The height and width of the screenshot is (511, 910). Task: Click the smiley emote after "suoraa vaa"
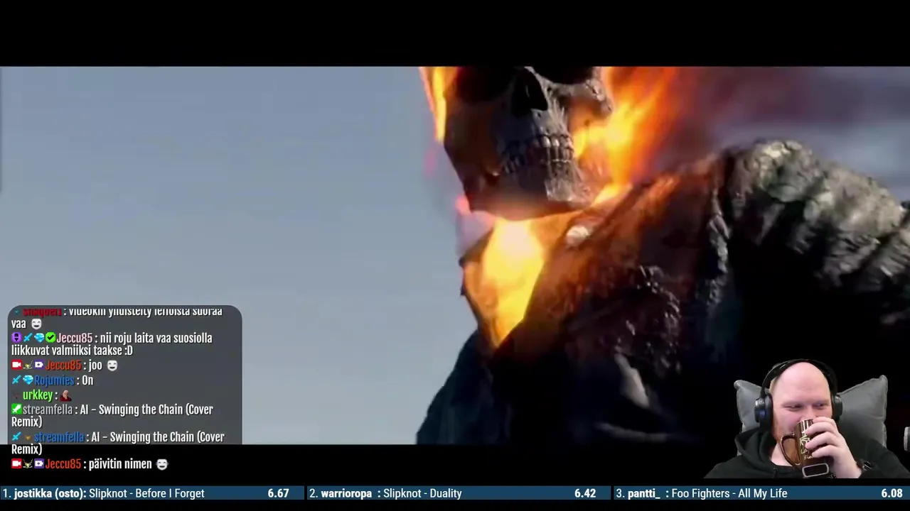click(36, 324)
